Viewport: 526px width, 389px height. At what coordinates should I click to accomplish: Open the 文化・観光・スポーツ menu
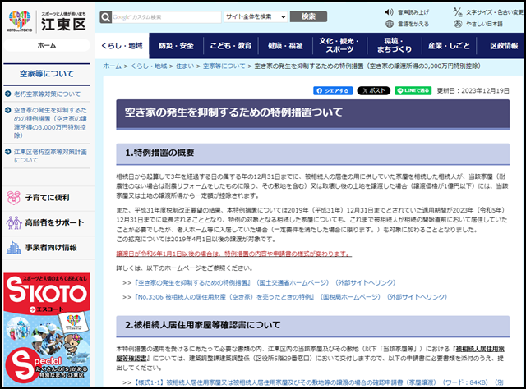pos(339,46)
